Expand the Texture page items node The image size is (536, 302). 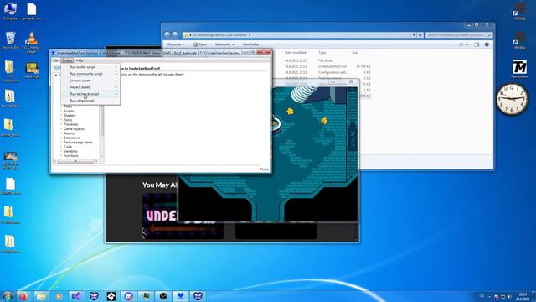(61, 142)
